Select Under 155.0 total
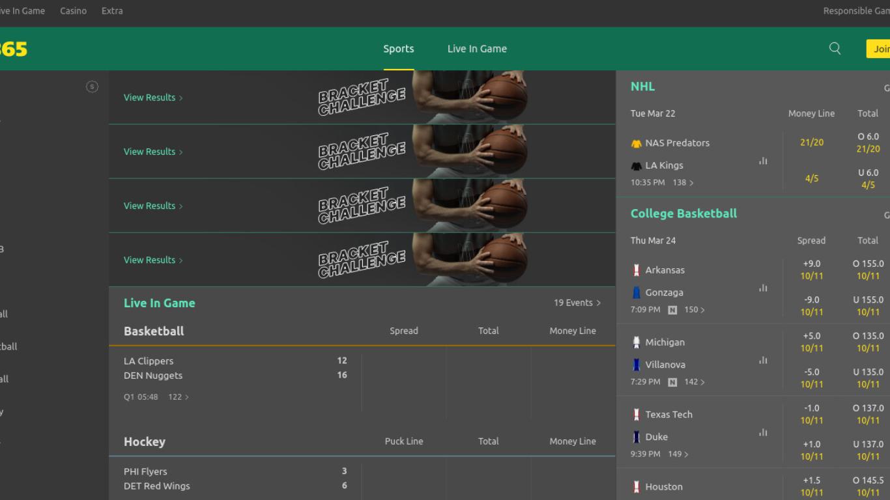This screenshot has width=890, height=500. (868, 305)
